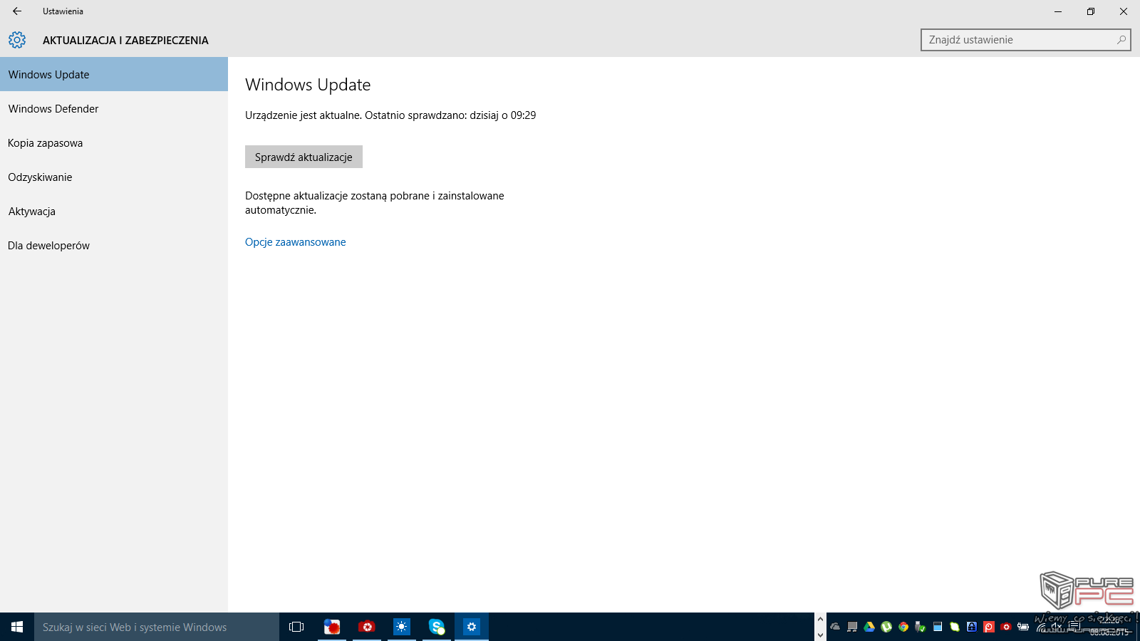Click the taskbar Windows search box
Image resolution: width=1140 pixels, height=641 pixels.
tap(157, 627)
